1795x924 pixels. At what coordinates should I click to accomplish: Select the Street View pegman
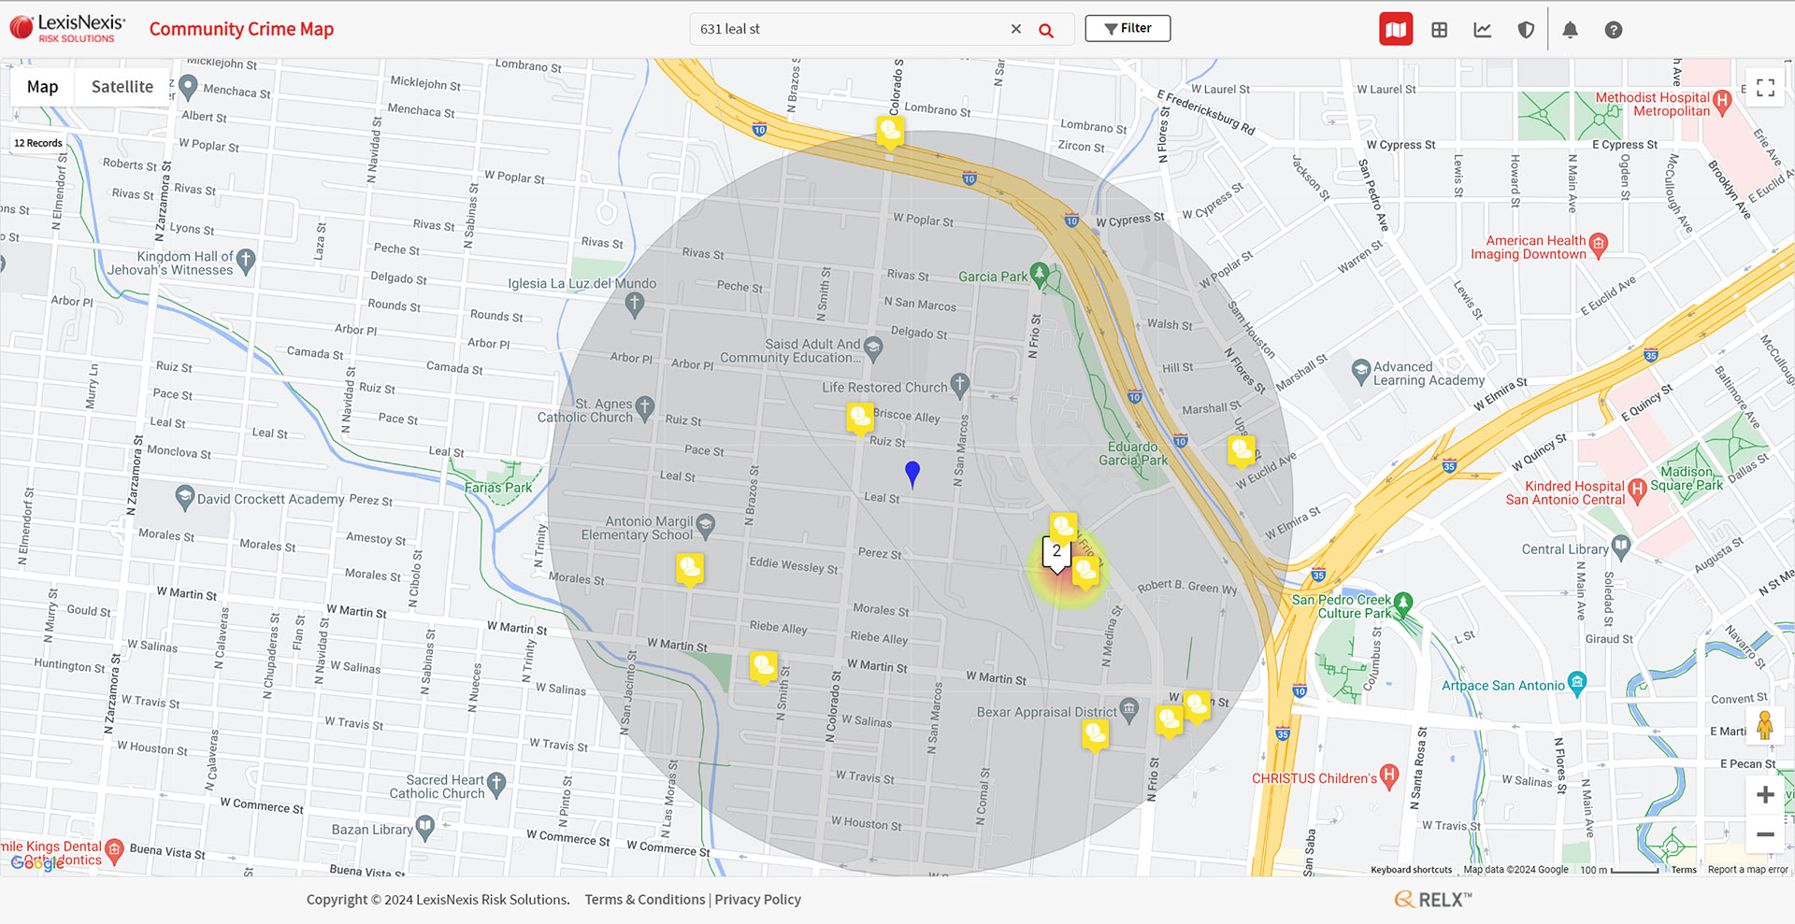tap(1765, 726)
